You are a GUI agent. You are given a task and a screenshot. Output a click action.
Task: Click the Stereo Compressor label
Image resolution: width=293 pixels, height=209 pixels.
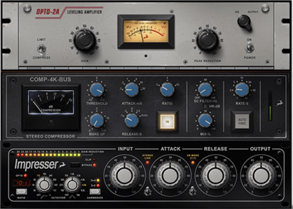[x=51, y=137]
